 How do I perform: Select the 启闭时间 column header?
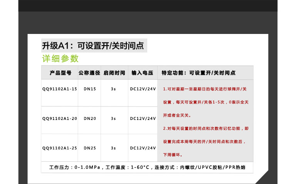pos(114,73)
